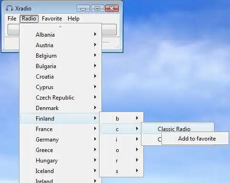Open the Help menu
The width and height of the screenshot is (230, 183).
[x=73, y=19]
